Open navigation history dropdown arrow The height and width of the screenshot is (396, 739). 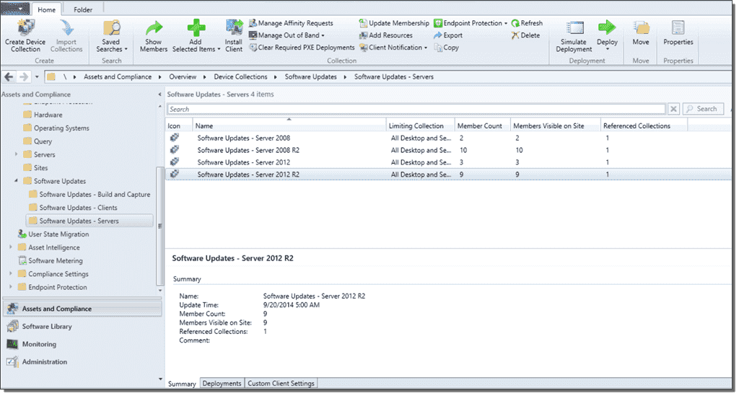coord(37,76)
